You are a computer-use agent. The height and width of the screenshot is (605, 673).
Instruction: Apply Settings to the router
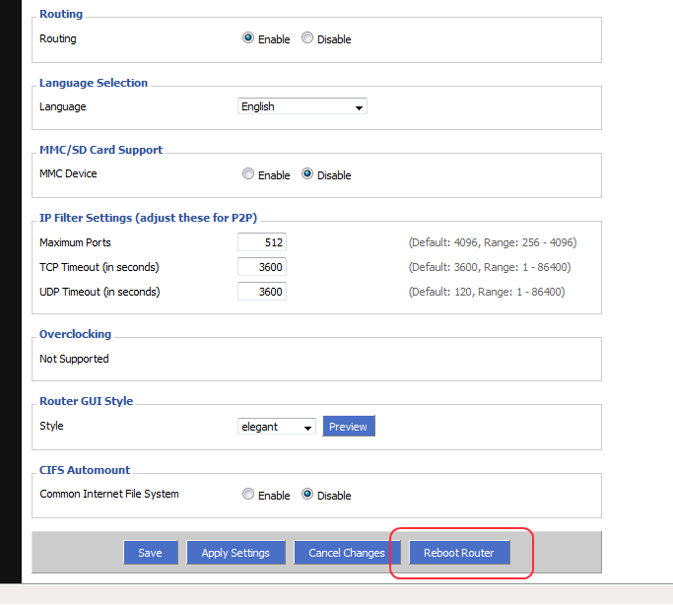(x=236, y=553)
